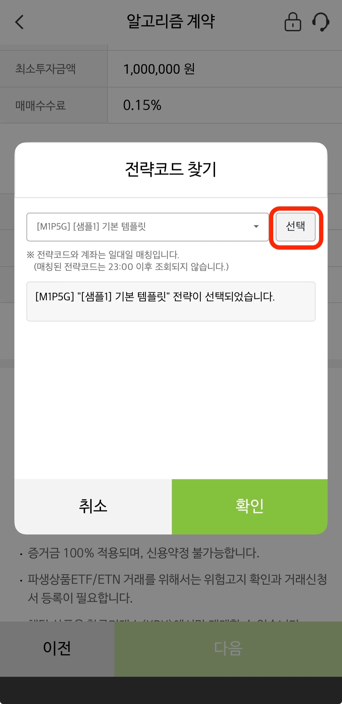Click the 선택 button
Screen dimensions: 342x704
(296, 227)
